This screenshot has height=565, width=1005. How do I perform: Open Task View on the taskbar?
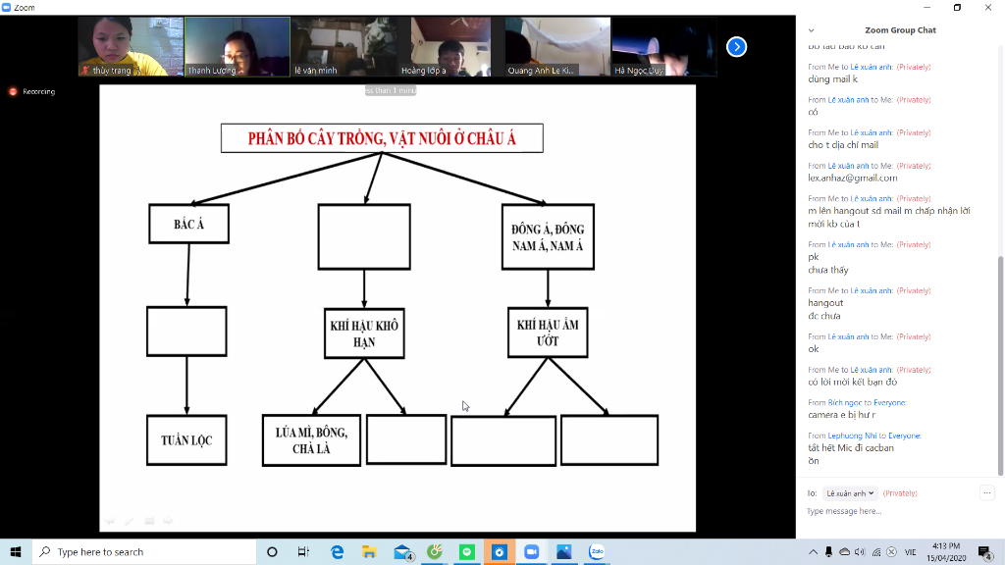[x=304, y=551]
